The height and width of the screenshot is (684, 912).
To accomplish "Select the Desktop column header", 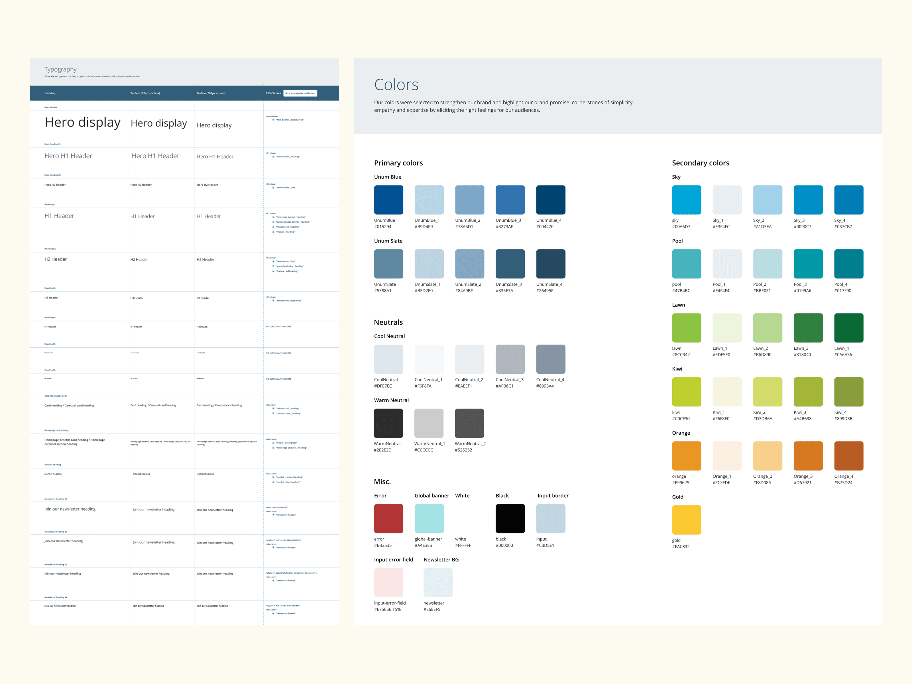I will 50,93.
